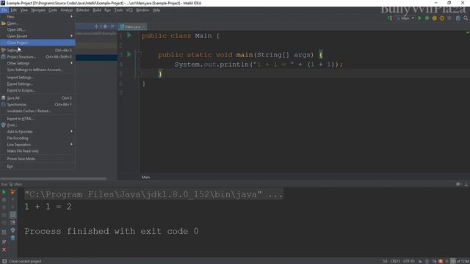Open the Navigate menu
470x264 pixels.
click(38, 10)
